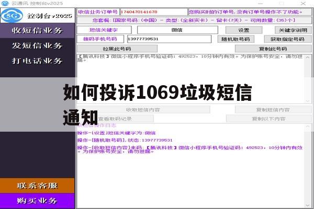This screenshot has width=314, height=209.
Task: Click down arrow of log panel scrollbar
Action: [308, 205]
